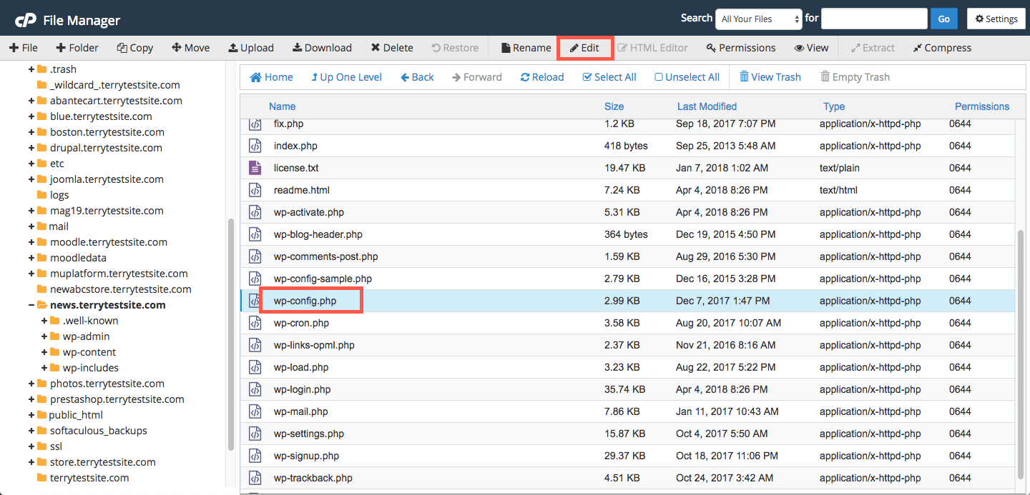Create a new folder with + Folder
The width and height of the screenshot is (1030, 495).
77,48
